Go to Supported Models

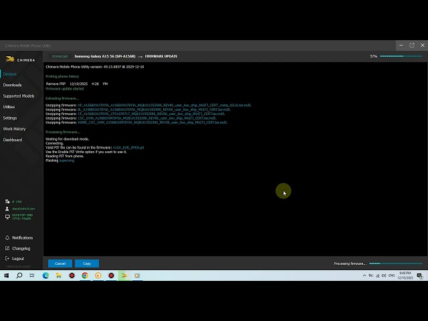click(19, 96)
